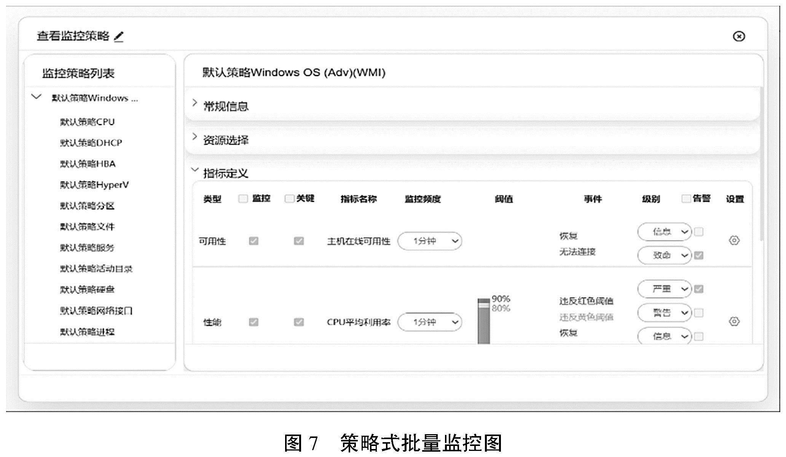
Task: Open the 致命 level dropdown for 无法连接
Action: (665, 255)
